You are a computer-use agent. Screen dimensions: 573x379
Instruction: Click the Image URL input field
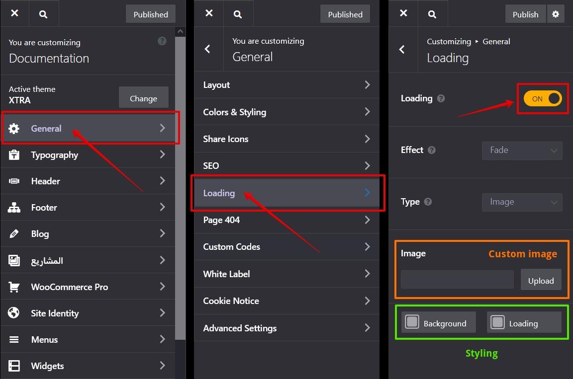[457, 280]
